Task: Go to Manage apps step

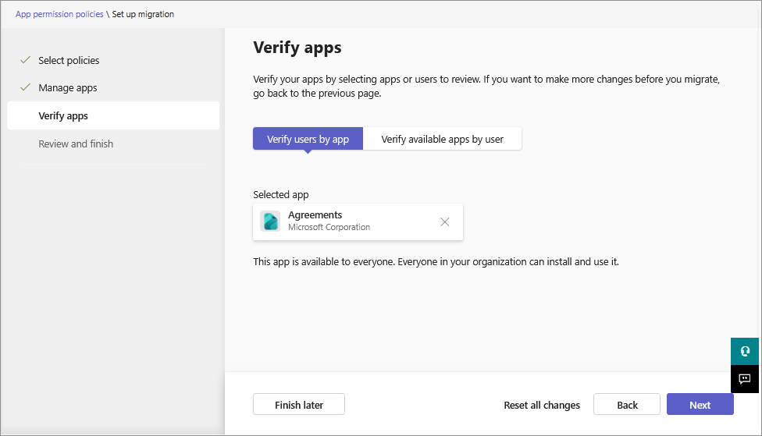Action: coord(68,88)
